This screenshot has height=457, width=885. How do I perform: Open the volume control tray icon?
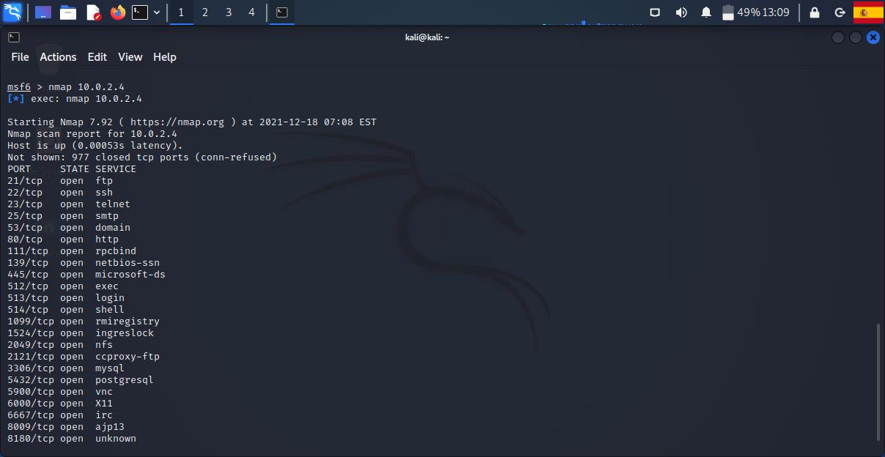click(x=681, y=12)
